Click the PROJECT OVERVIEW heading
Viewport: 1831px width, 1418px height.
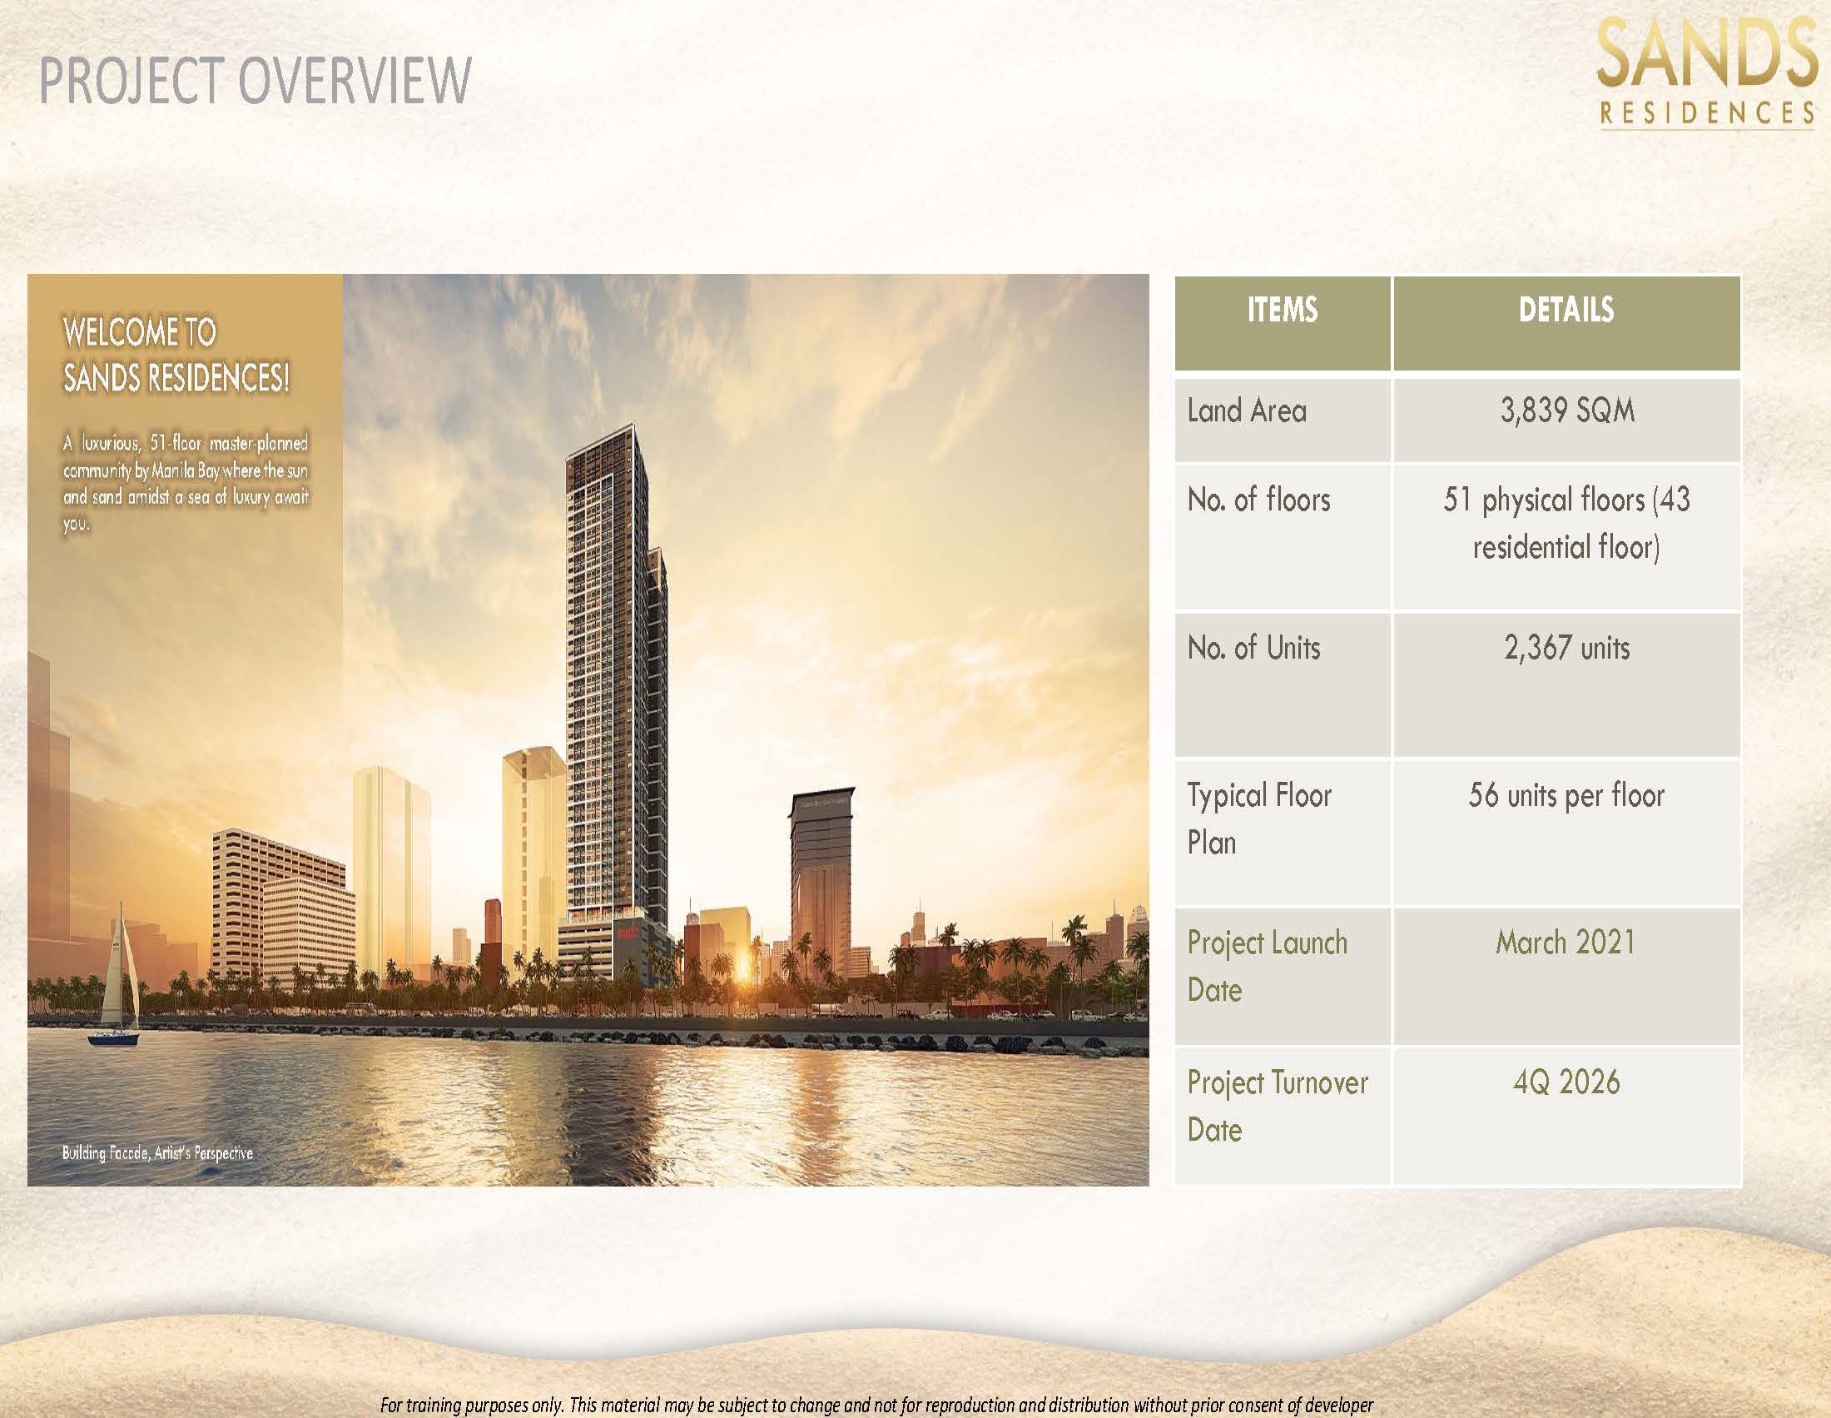(256, 81)
